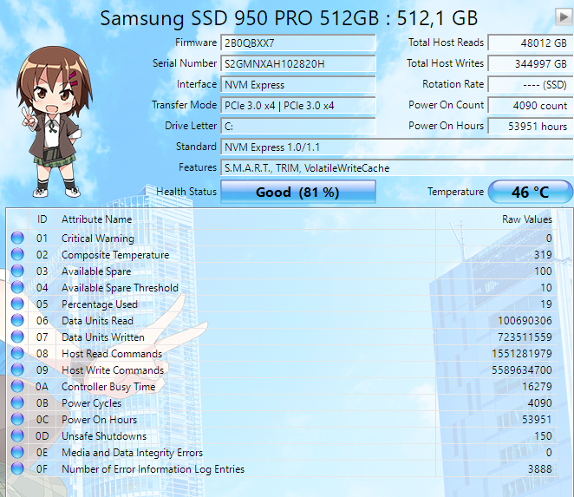Click status icon for Data Units Read row
The image size is (574, 497).
pos(17,320)
